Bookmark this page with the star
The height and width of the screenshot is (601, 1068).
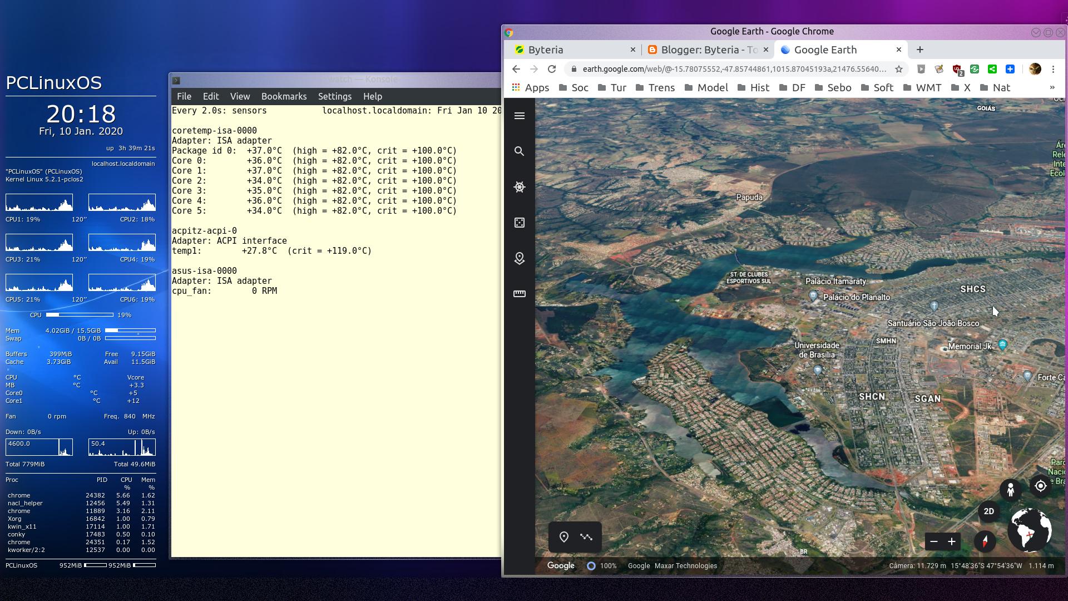pos(898,69)
